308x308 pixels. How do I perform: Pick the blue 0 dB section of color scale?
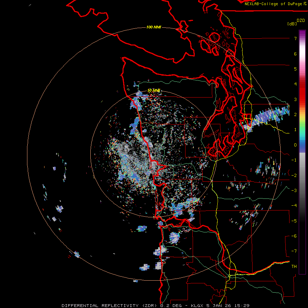coord(302,146)
